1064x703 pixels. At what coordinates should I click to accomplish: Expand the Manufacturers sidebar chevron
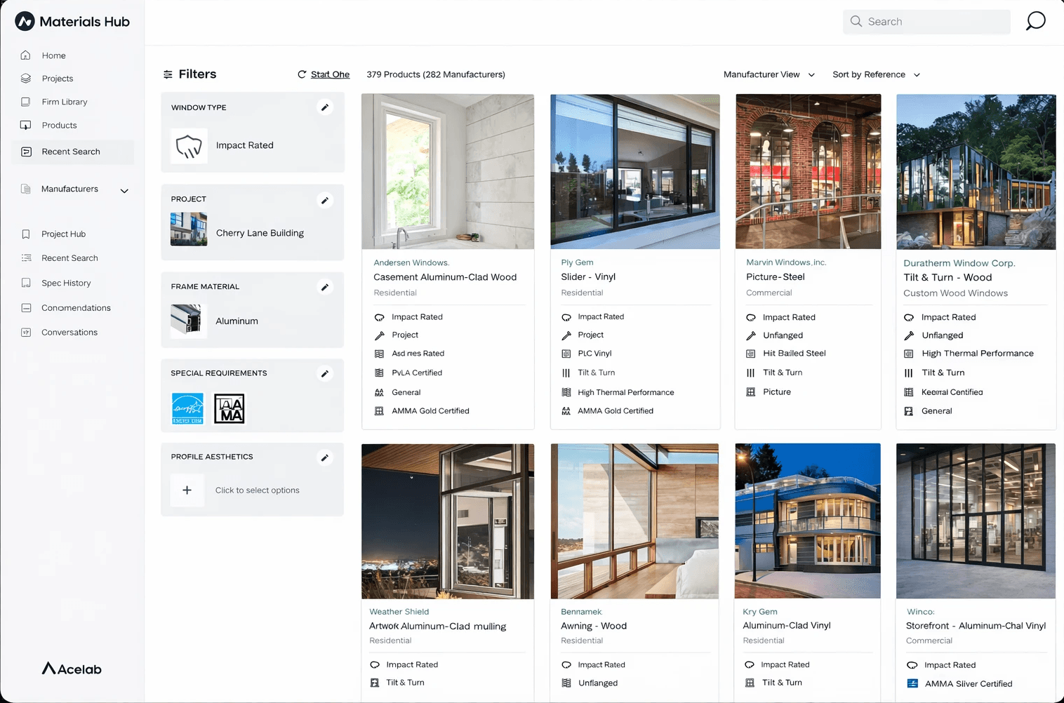[x=124, y=191]
